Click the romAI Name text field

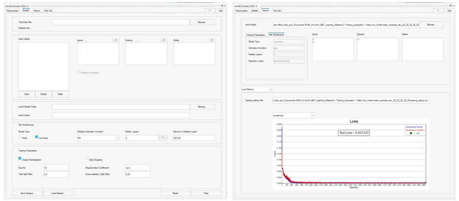click(120, 115)
